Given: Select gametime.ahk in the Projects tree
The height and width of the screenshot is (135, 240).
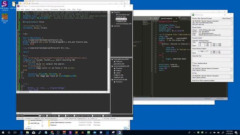Looking at the screenshot, I should (121, 19).
